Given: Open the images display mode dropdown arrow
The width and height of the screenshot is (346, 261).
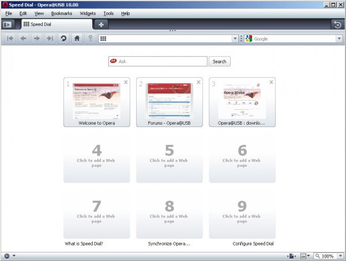Looking at the screenshot, I should (x=309, y=256).
